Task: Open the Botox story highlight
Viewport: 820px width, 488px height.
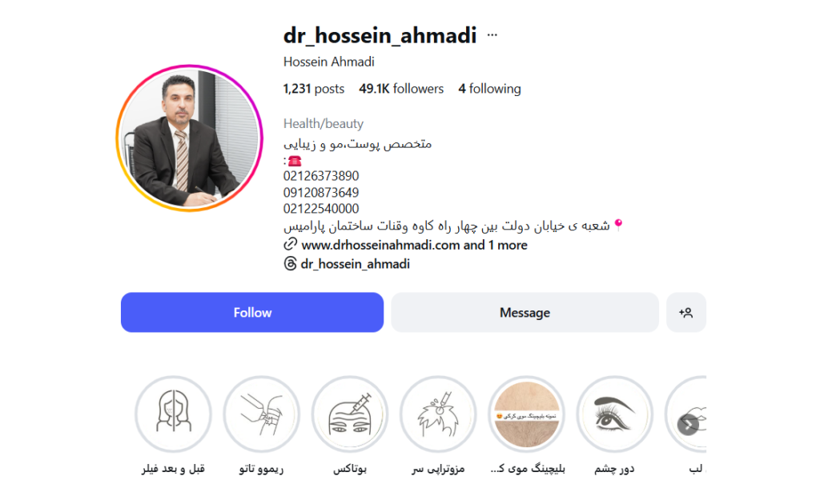Action: pos(350,414)
